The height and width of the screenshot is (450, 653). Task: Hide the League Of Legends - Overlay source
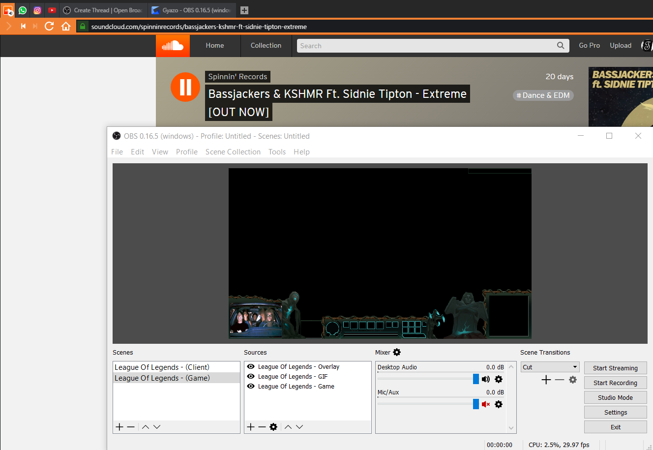tap(251, 367)
